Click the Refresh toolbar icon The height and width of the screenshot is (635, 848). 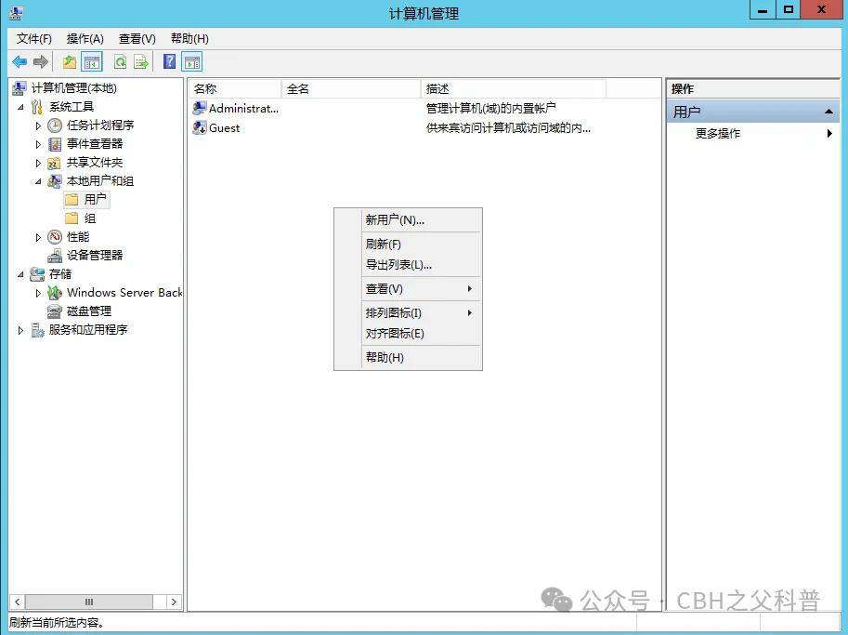(120, 62)
